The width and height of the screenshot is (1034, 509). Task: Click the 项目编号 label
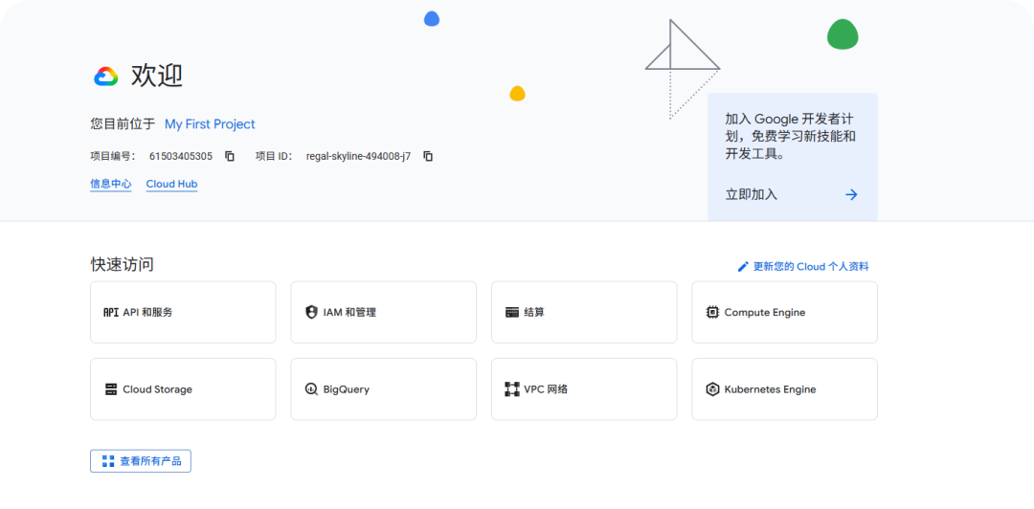tap(113, 156)
